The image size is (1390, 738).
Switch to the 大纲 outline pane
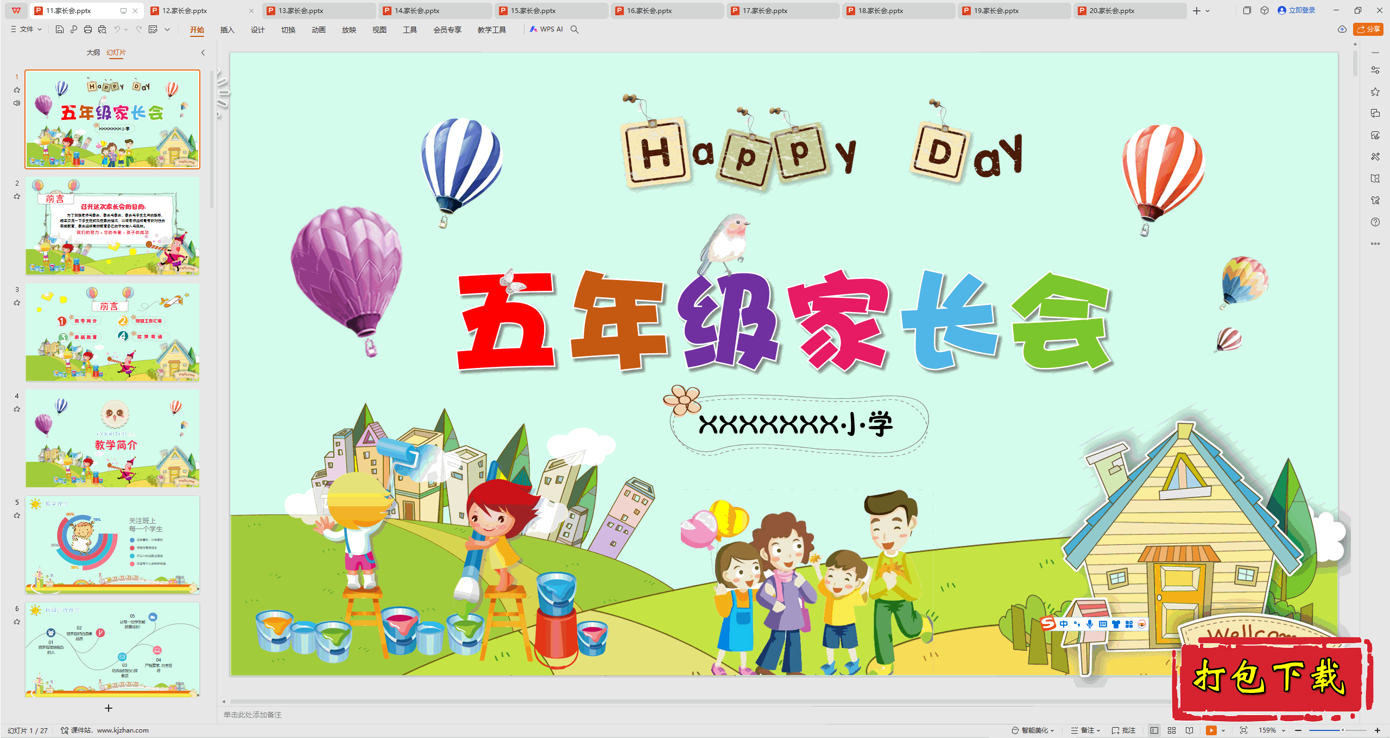[x=93, y=53]
